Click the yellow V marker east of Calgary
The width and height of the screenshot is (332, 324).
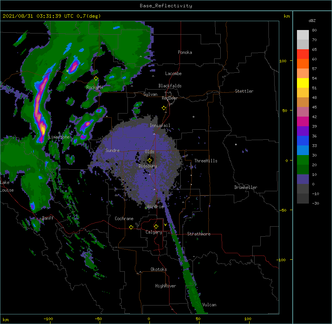pyautogui.click(x=165, y=225)
